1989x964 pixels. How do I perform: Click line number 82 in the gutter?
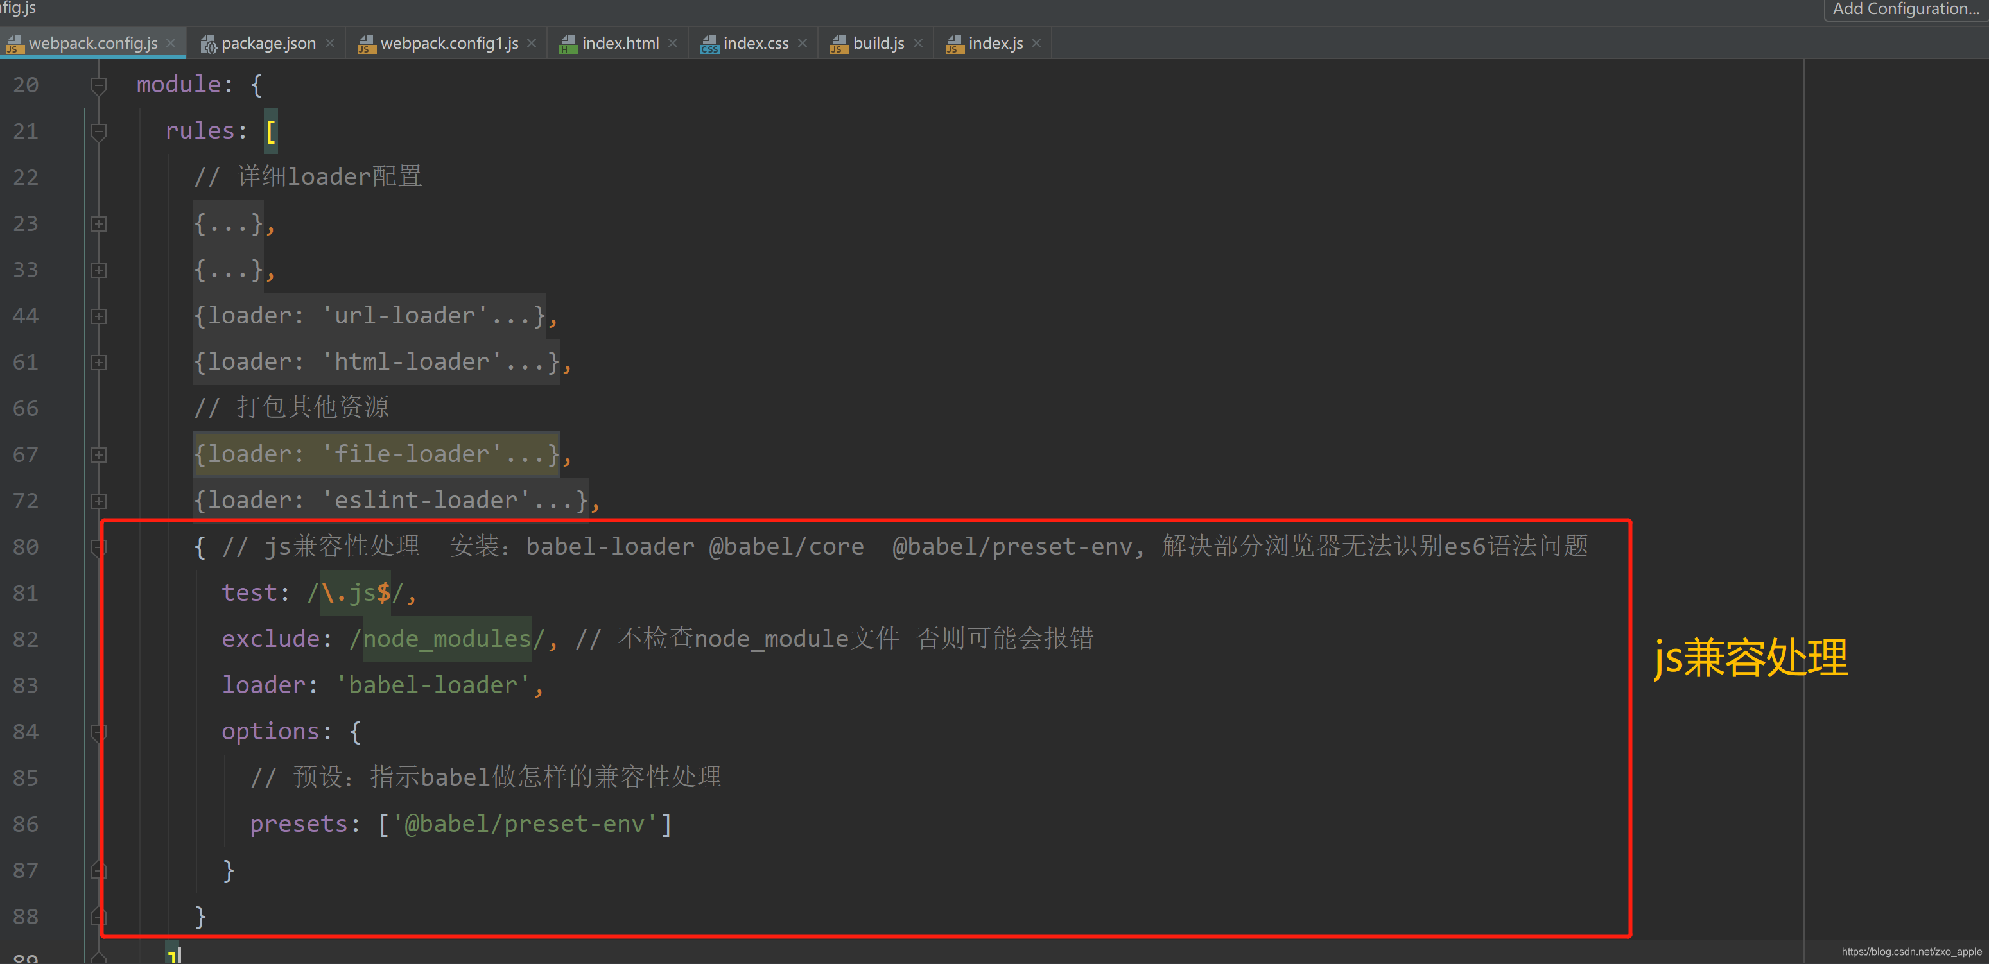[x=26, y=640]
